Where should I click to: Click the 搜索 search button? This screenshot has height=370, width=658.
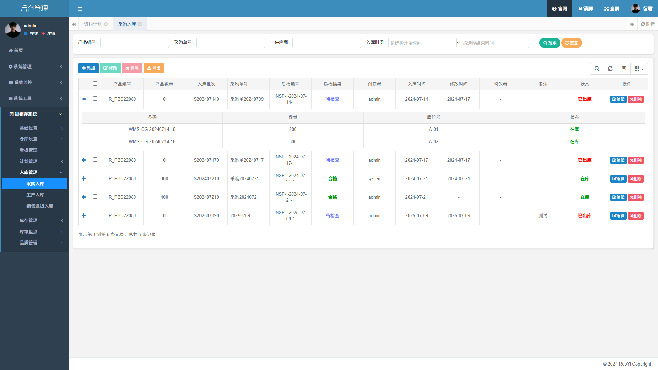click(550, 43)
